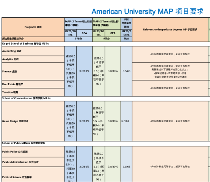Click the Kogod School of Business section row
Image resolution: width=210 pixels, height=182 pixels.
coord(106,44)
